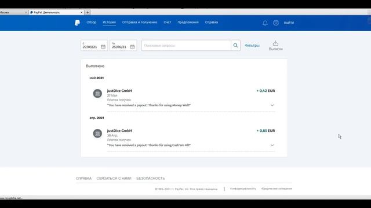The width and height of the screenshot is (371, 208).
Task: Expand the +0,42 EUR transaction details
Action: click(272, 105)
